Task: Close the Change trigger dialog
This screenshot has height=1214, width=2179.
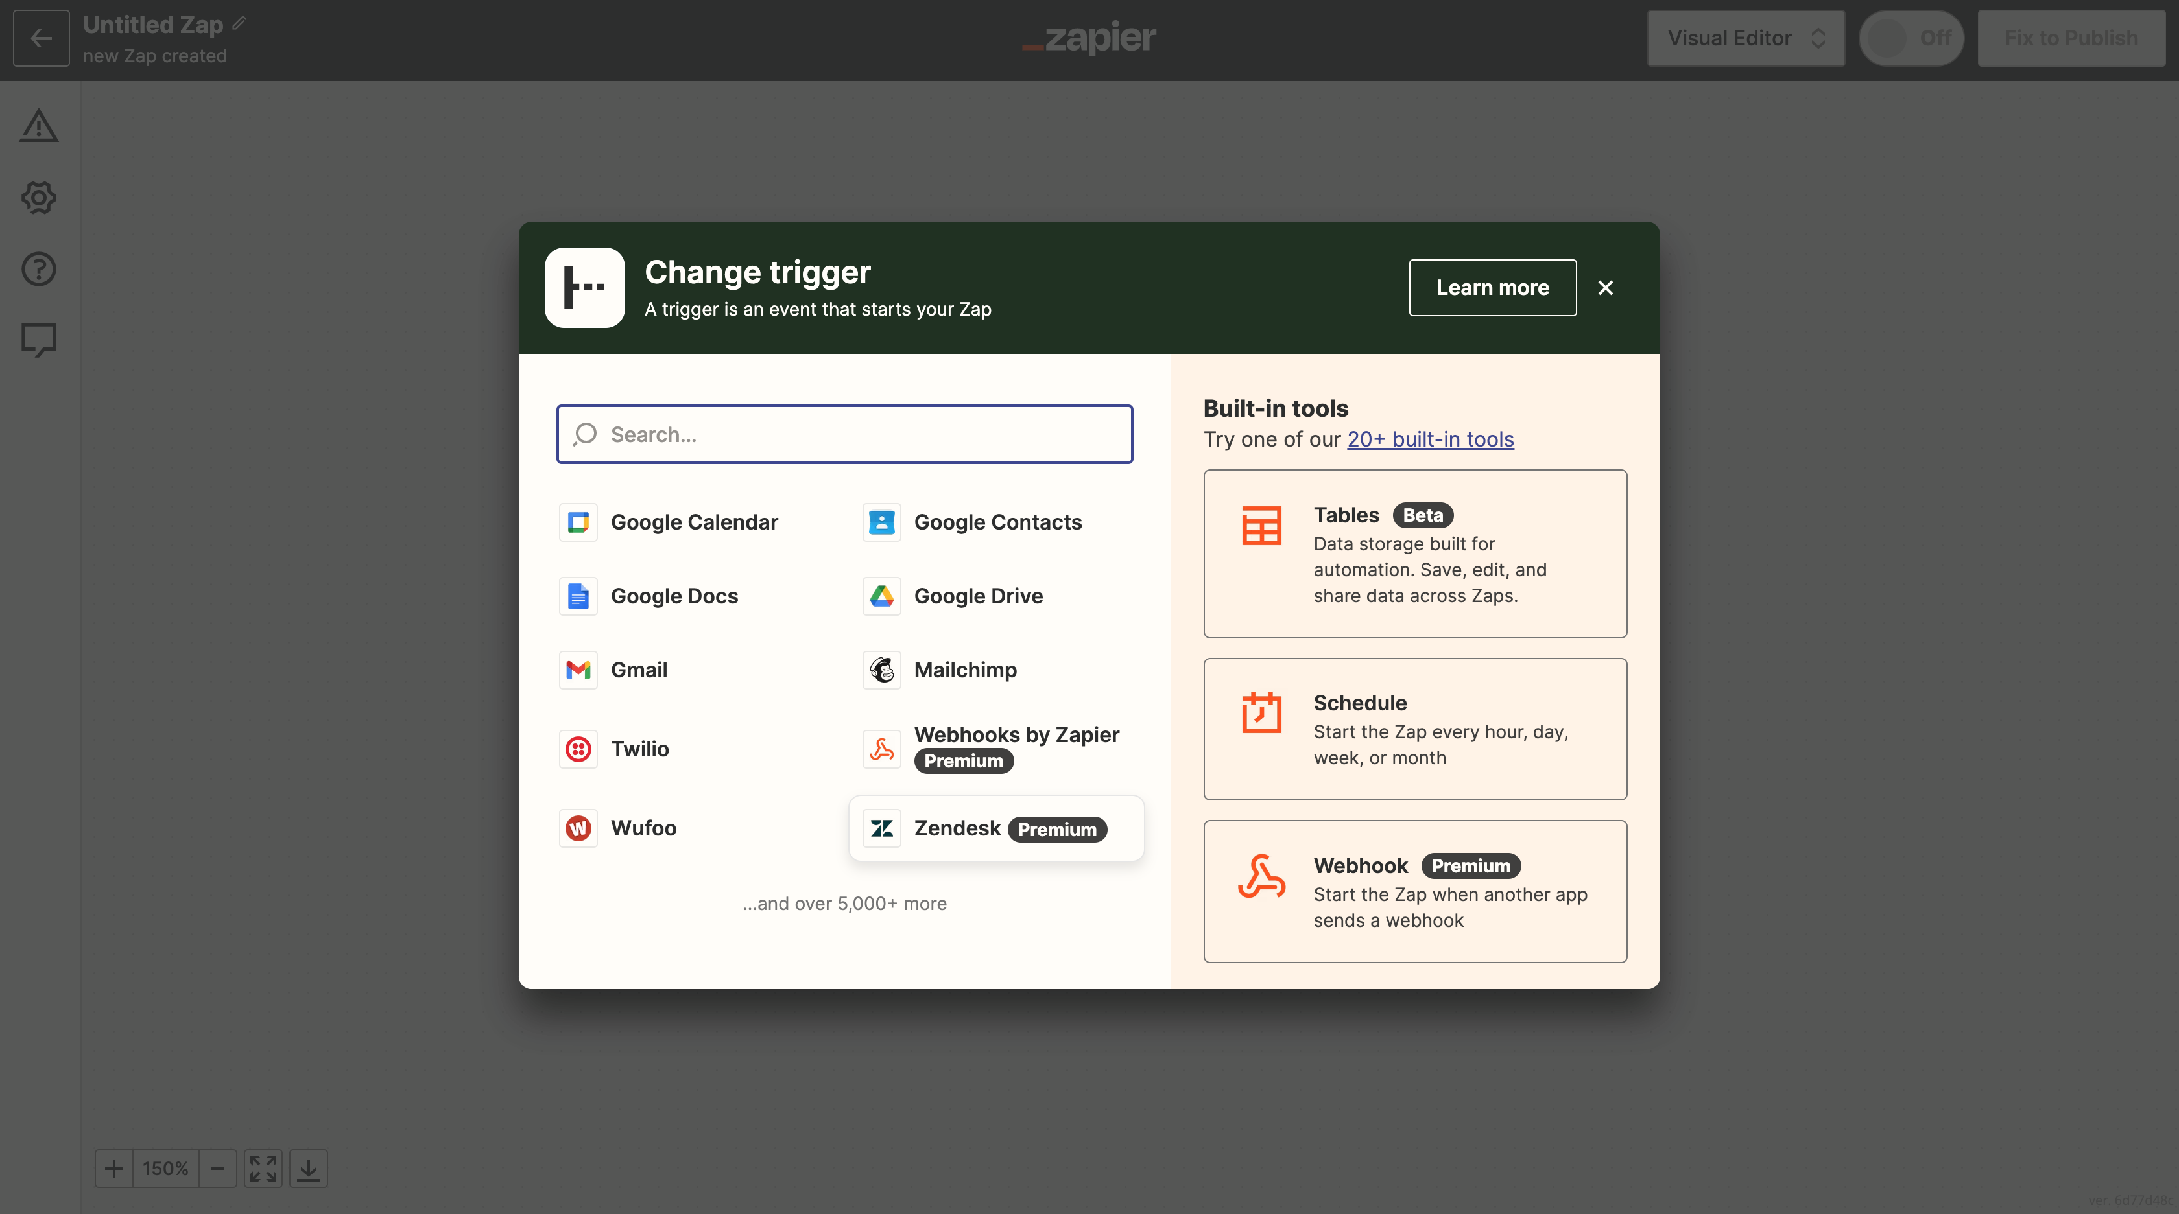Action: pos(1606,287)
